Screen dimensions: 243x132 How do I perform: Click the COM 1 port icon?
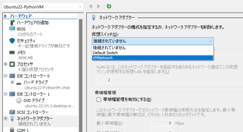[x=12, y=130]
